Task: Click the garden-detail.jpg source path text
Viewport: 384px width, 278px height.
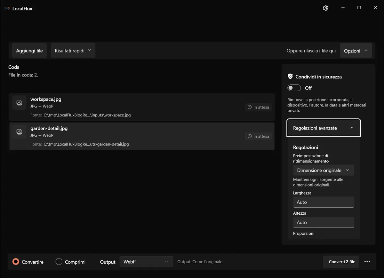Action: (86, 144)
